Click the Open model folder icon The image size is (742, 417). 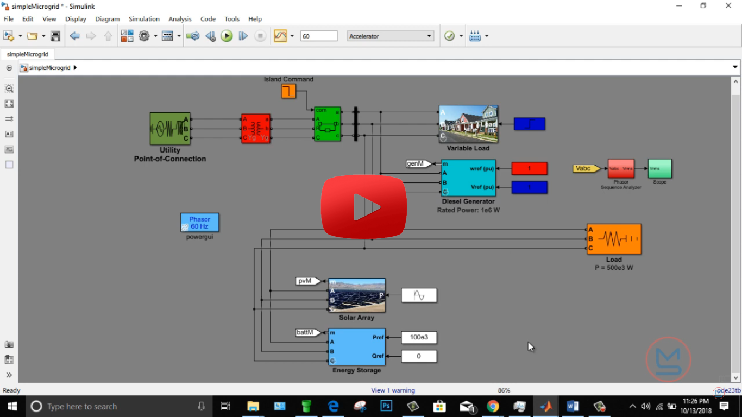click(x=32, y=36)
